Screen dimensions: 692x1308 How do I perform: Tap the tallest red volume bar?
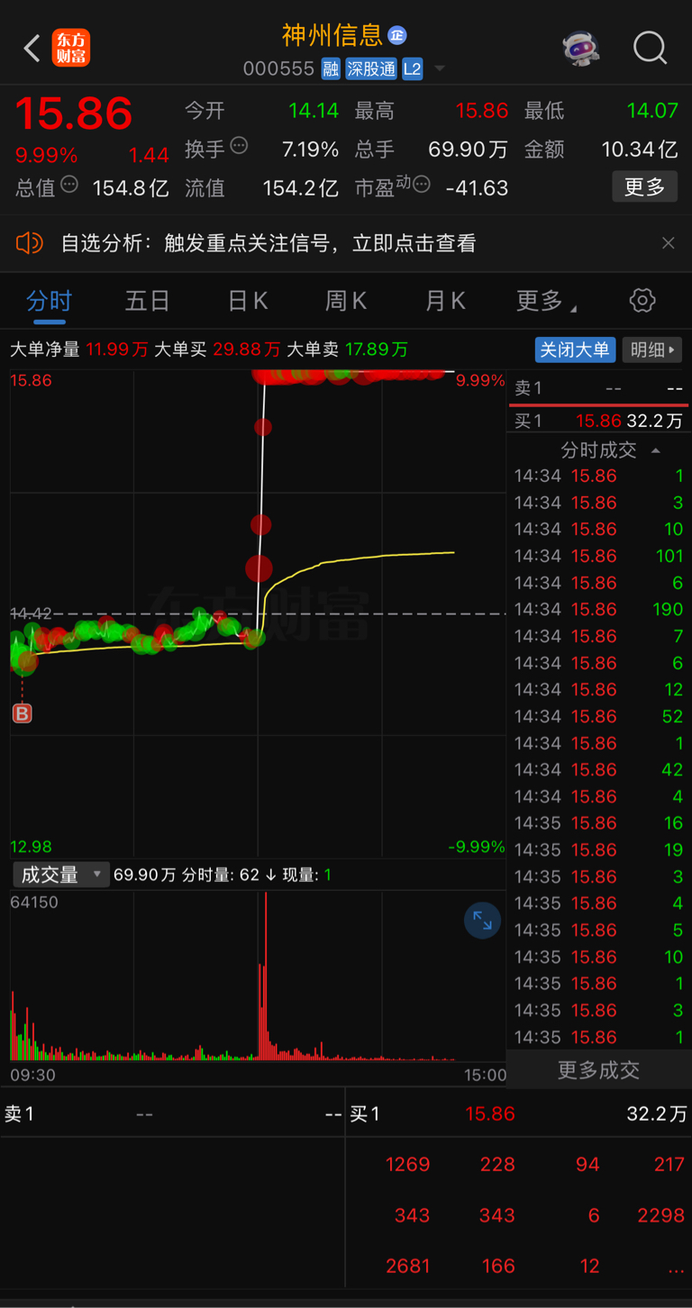click(266, 976)
